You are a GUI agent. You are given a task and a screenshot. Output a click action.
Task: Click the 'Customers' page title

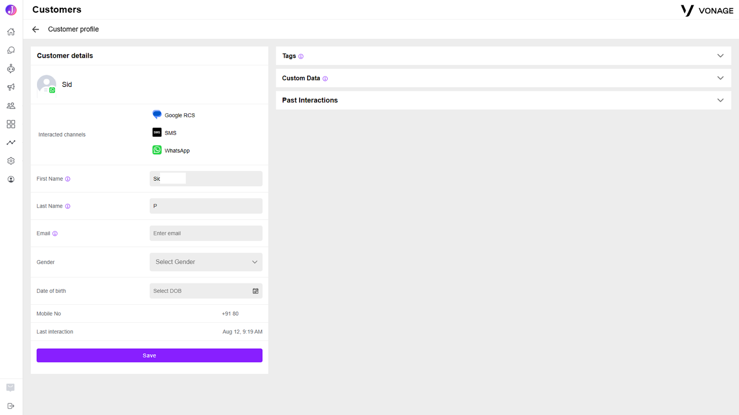pyautogui.click(x=57, y=10)
